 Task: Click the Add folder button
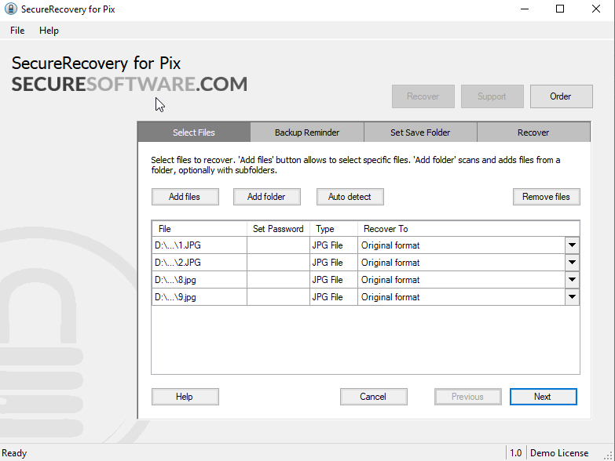[x=267, y=197]
